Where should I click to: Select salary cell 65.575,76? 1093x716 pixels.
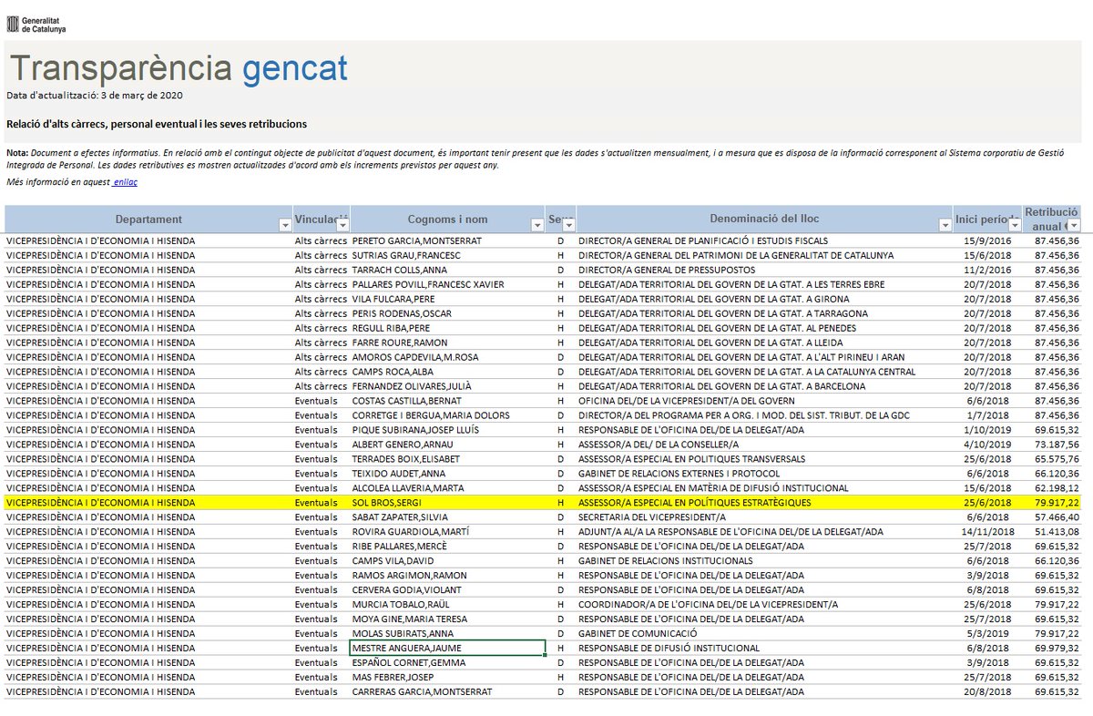(x=1057, y=459)
